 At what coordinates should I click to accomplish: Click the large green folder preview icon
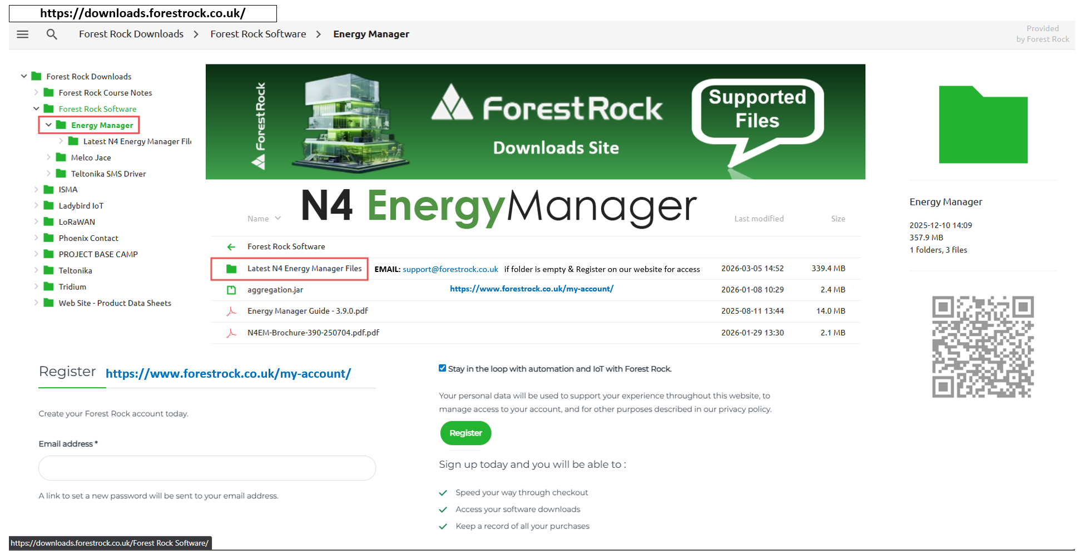[x=983, y=125]
